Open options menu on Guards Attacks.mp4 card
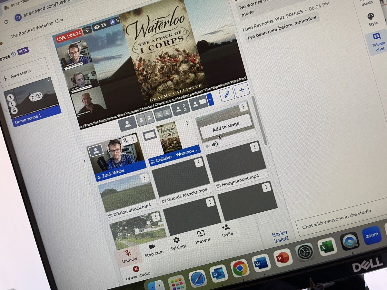387x290 pixels. click(199, 163)
